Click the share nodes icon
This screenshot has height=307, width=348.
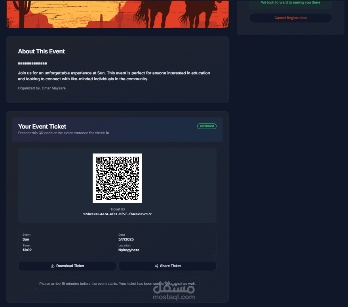coord(156,266)
